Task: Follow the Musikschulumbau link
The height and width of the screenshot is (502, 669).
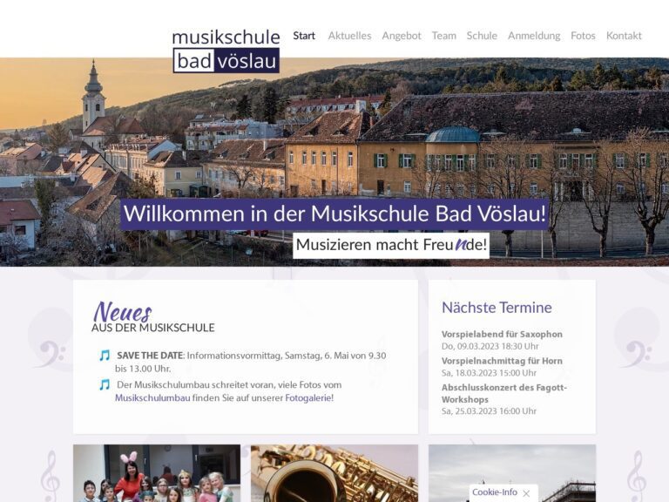Action: coord(152,397)
